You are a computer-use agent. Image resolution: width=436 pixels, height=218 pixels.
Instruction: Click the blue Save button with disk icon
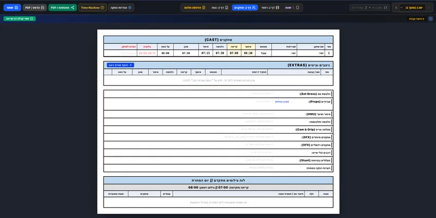12,8
